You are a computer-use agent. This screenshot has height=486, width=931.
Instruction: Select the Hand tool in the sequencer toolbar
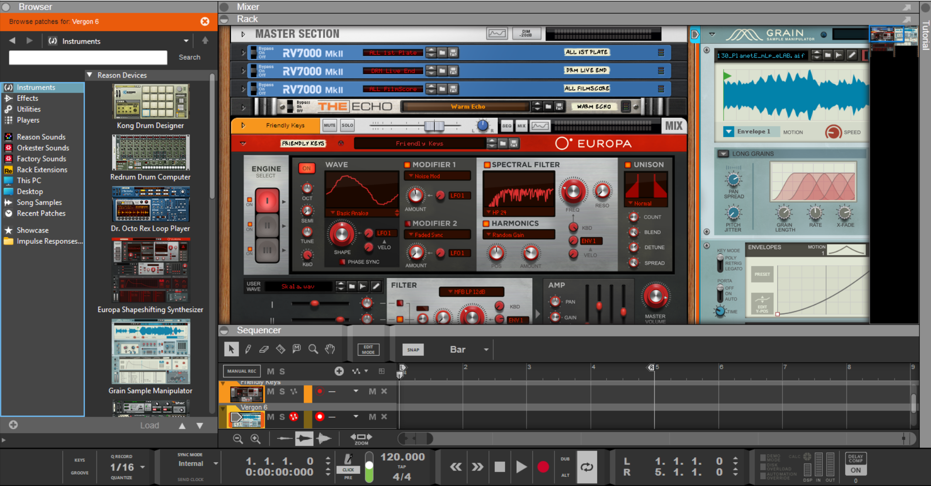[329, 349]
